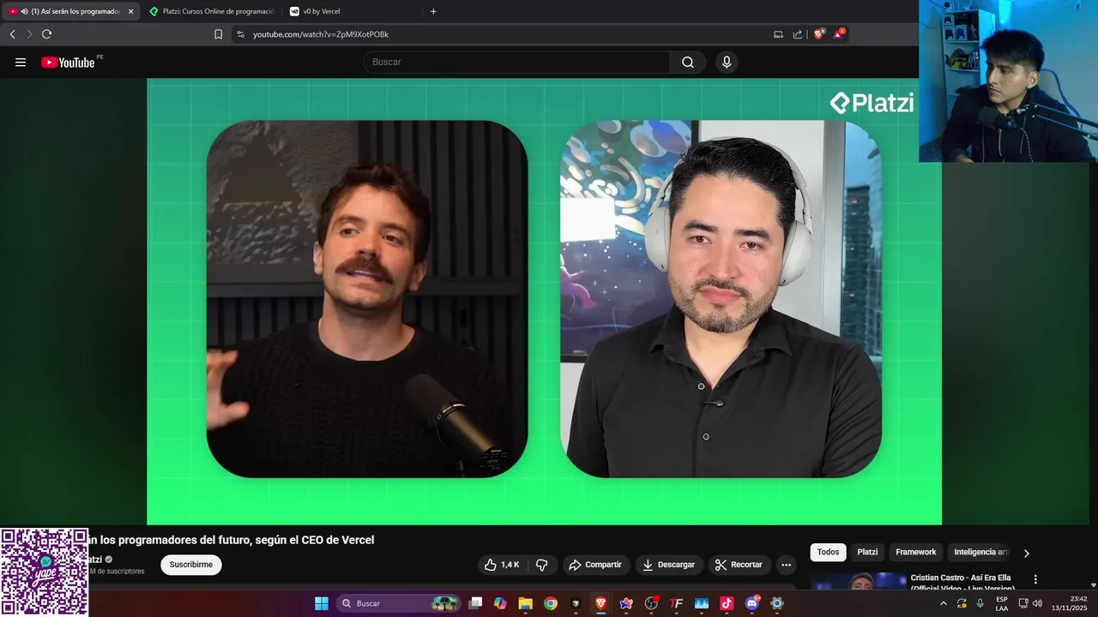Open options for Cristian Castro recommended video

1035,579
